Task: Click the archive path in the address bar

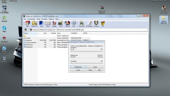Action: tap(58, 30)
